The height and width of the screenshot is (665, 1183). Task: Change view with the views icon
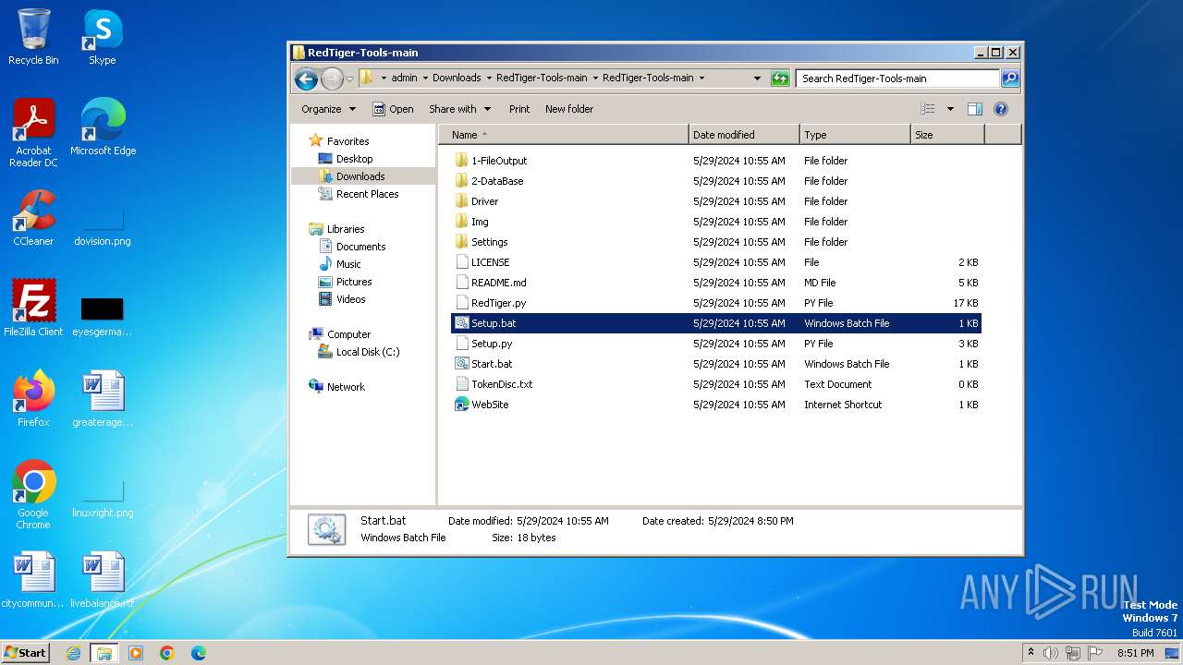(927, 109)
